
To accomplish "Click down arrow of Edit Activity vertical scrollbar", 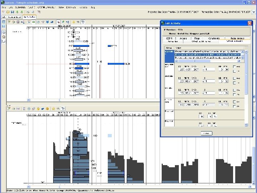I will (246, 125).
